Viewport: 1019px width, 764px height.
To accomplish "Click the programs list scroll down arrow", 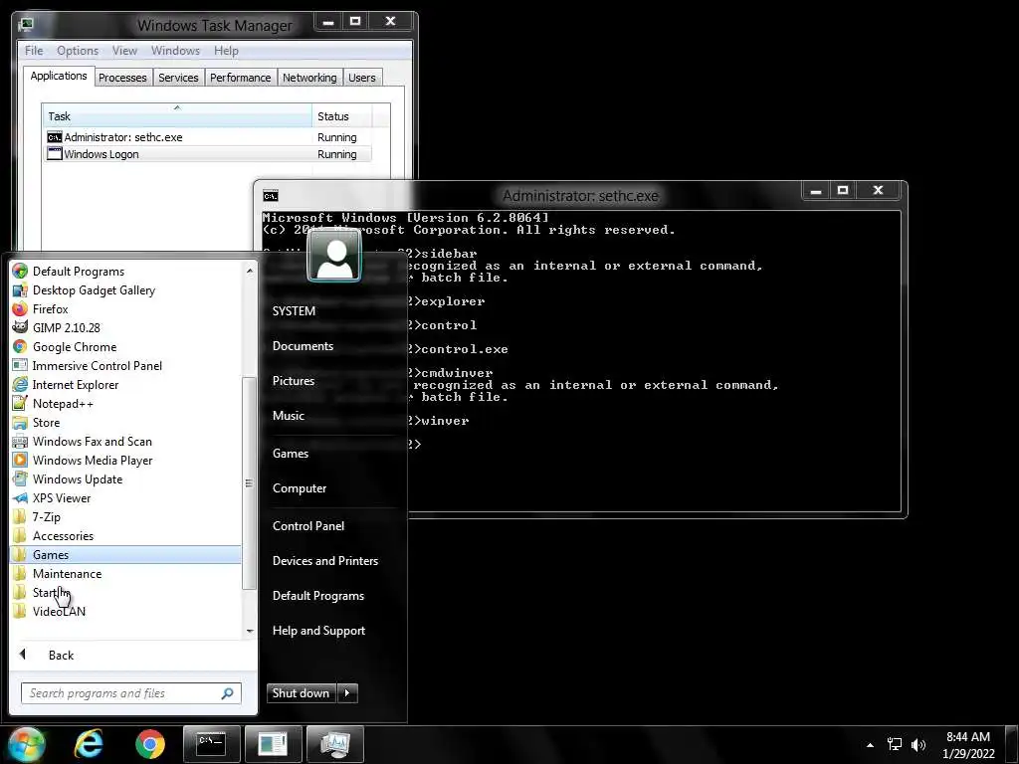I will (x=250, y=631).
